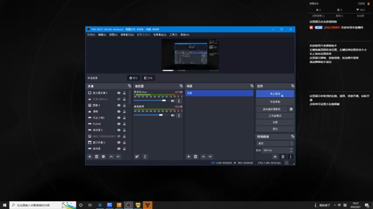Show the 文本 (GDI+) 2 source
The image size is (373, 209).
pyautogui.click(x=119, y=99)
